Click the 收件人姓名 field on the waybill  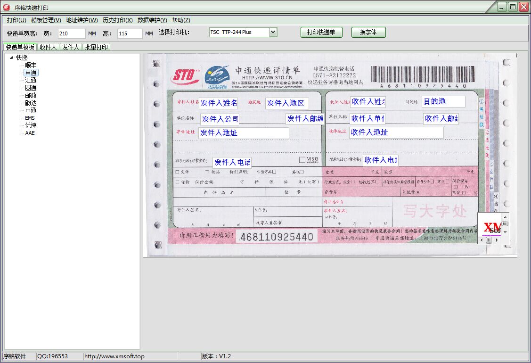tap(368, 102)
